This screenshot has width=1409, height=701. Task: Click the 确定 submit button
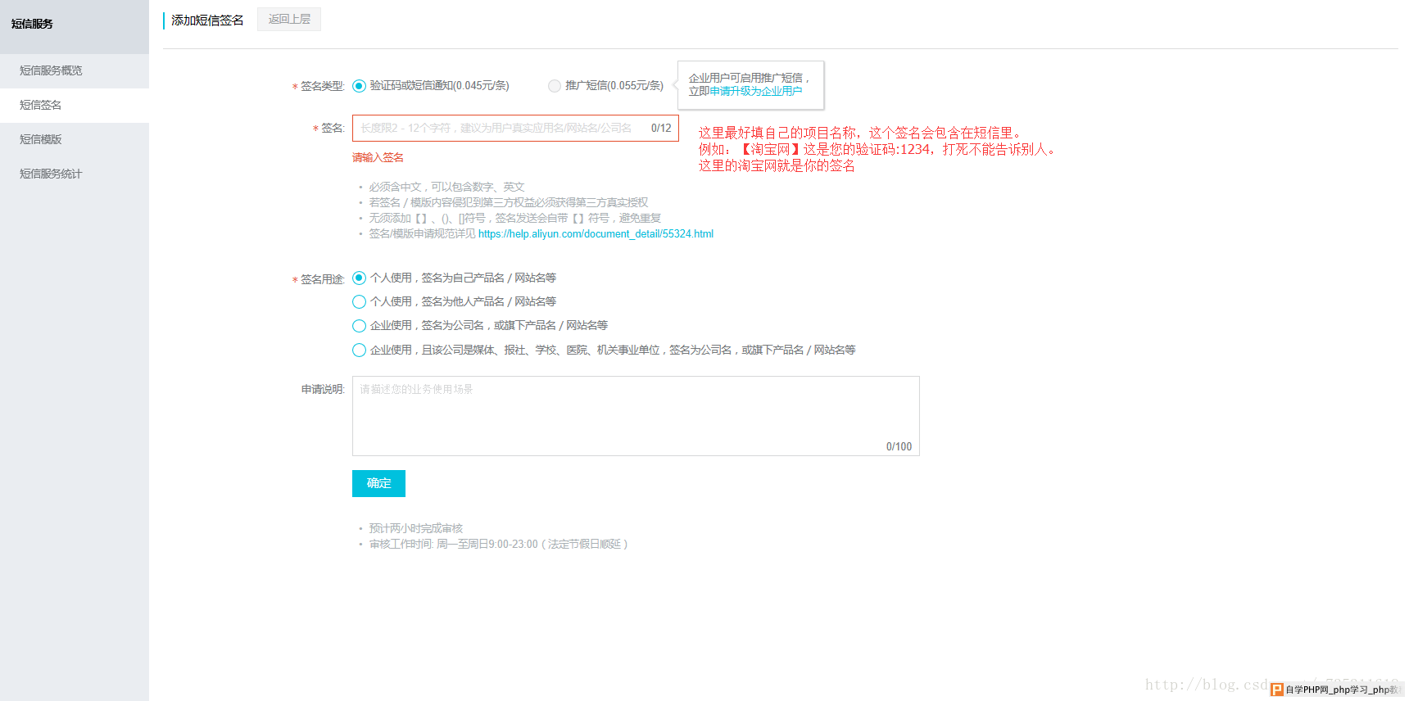click(378, 483)
